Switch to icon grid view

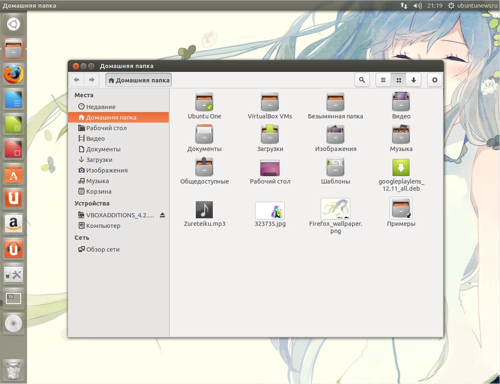pyautogui.click(x=398, y=80)
